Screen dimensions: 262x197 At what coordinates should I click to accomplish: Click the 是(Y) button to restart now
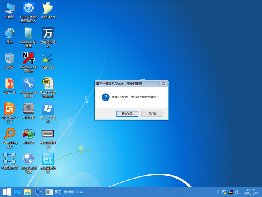pyautogui.click(x=124, y=113)
